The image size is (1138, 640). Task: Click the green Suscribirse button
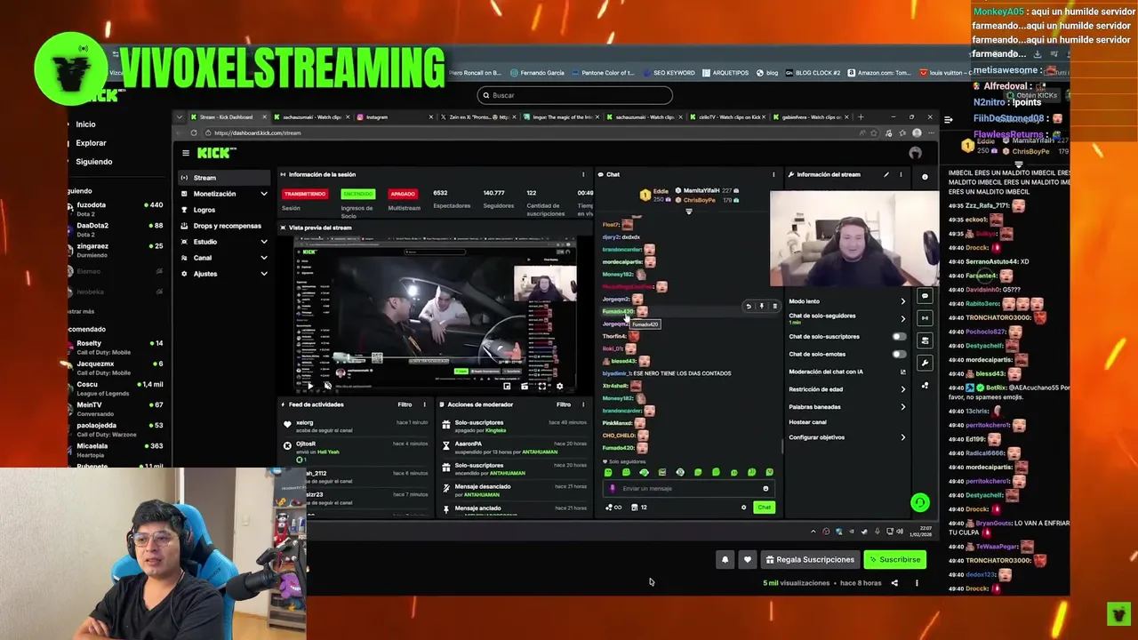[x=894, y=559]
